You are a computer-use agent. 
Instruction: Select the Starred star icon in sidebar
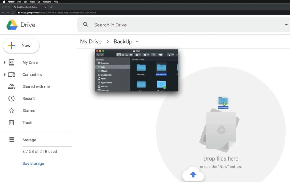point(11,110)
